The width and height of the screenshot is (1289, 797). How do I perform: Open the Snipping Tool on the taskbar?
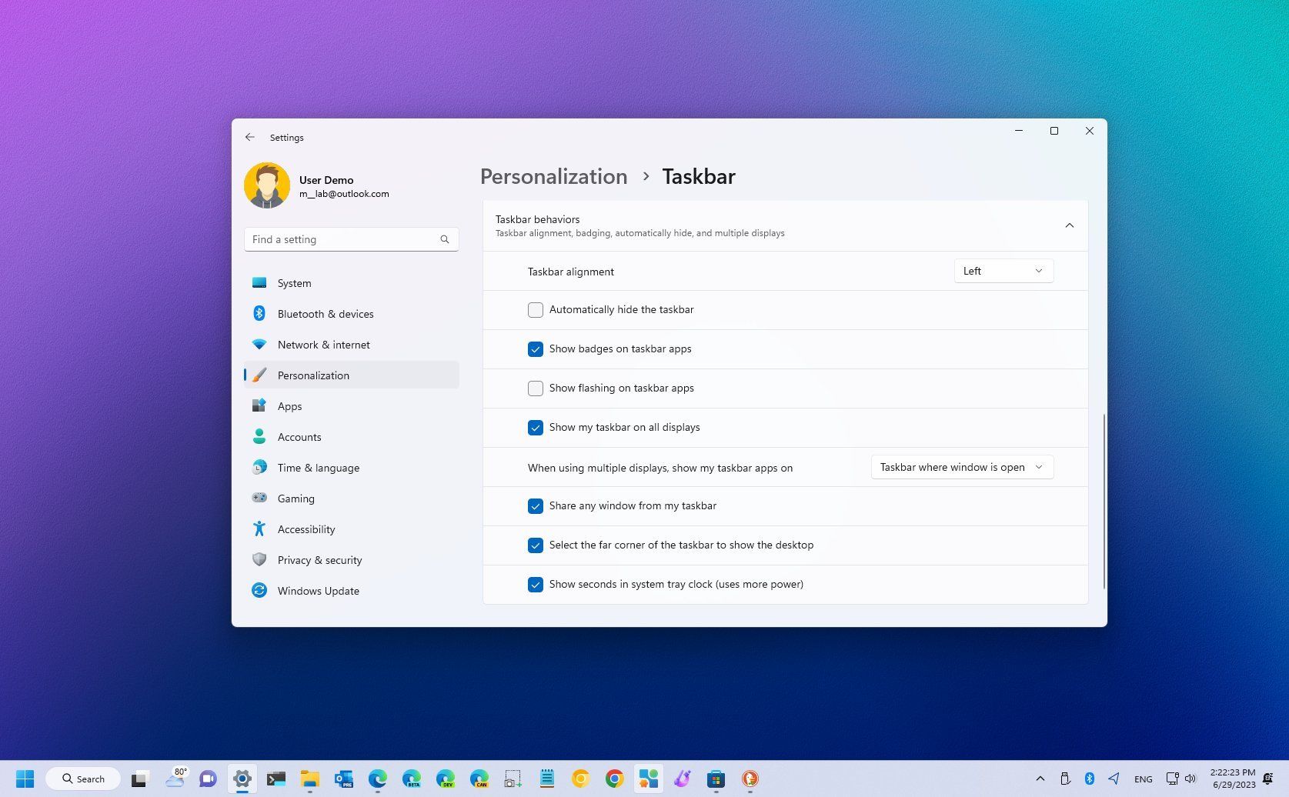tap(513, 779)
